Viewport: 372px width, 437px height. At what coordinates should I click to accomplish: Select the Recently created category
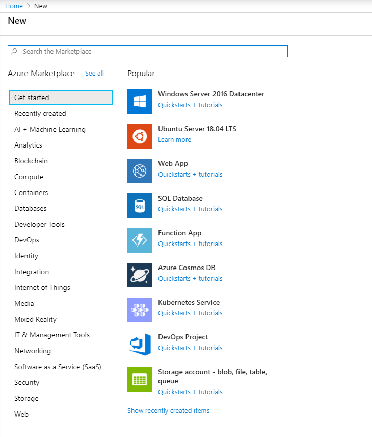pos(40,114)
